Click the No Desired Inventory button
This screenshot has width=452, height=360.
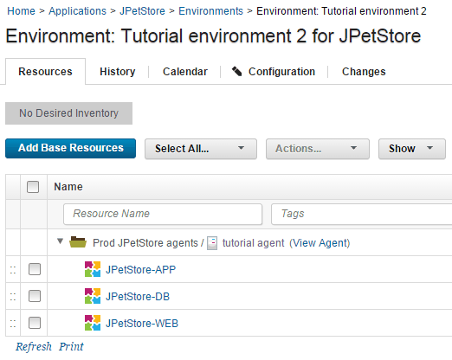point(68,113)
